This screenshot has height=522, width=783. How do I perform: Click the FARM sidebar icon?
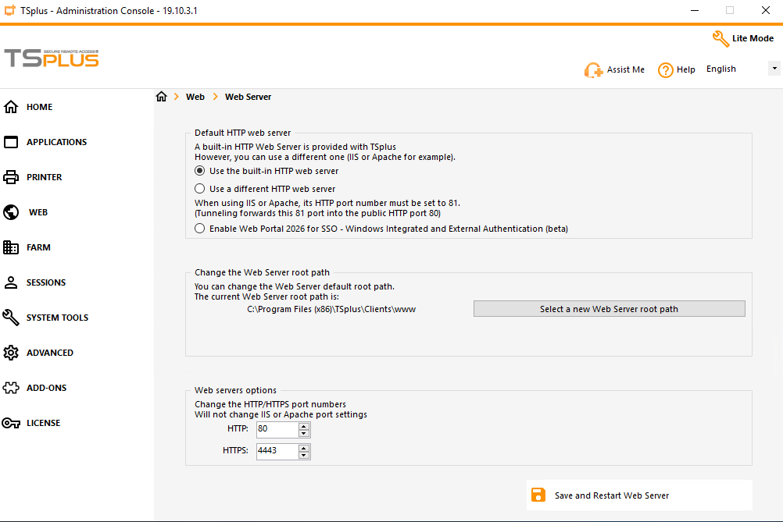tap(38, 247)
